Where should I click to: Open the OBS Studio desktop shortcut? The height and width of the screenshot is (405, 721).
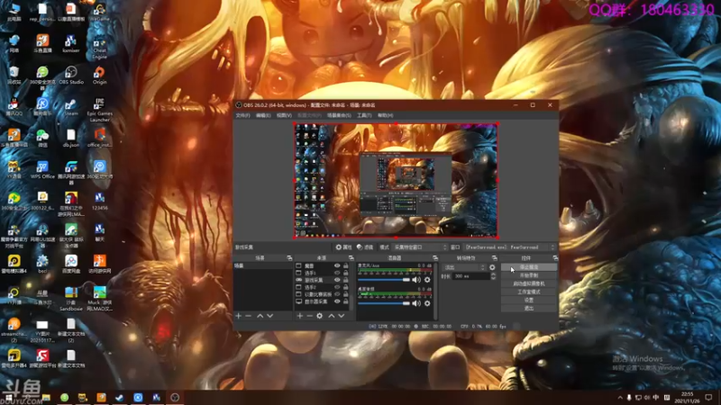point(71,76)
